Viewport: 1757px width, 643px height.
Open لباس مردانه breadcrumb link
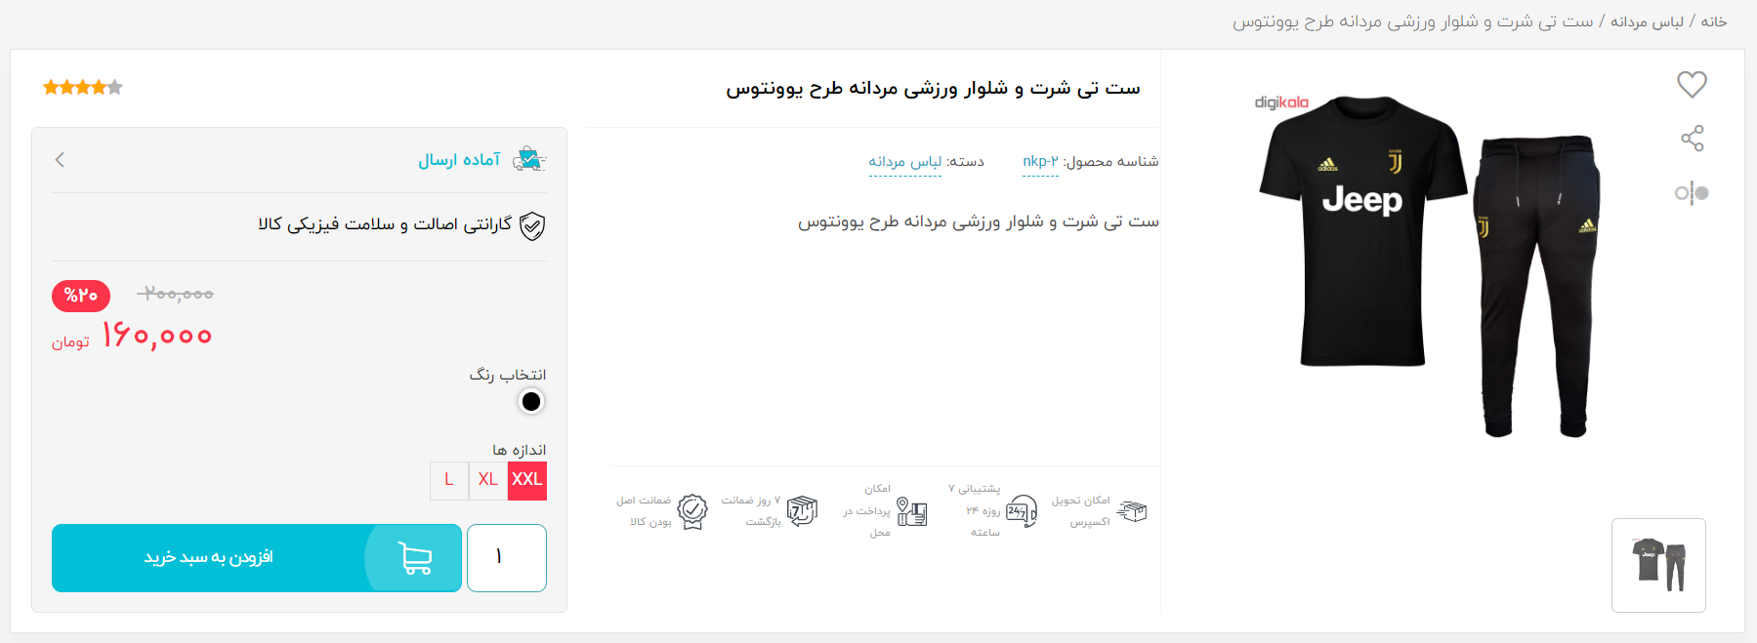(x=1647, y=21)
